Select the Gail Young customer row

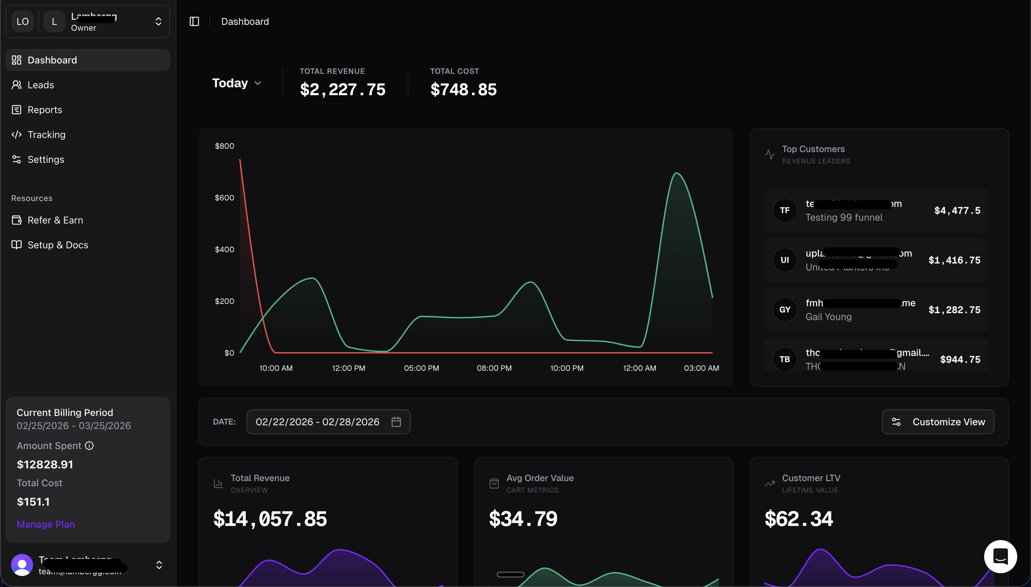point(876,310)
